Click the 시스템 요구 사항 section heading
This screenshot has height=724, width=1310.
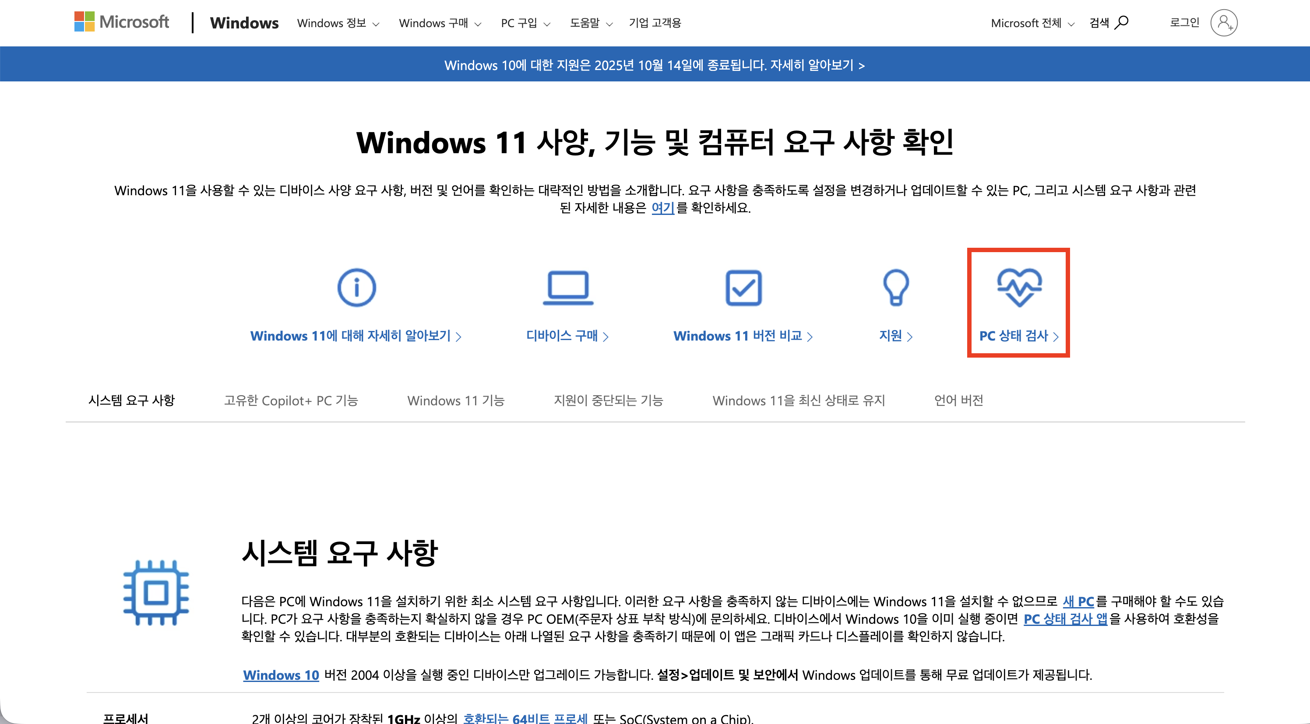(x=340, y=553)
